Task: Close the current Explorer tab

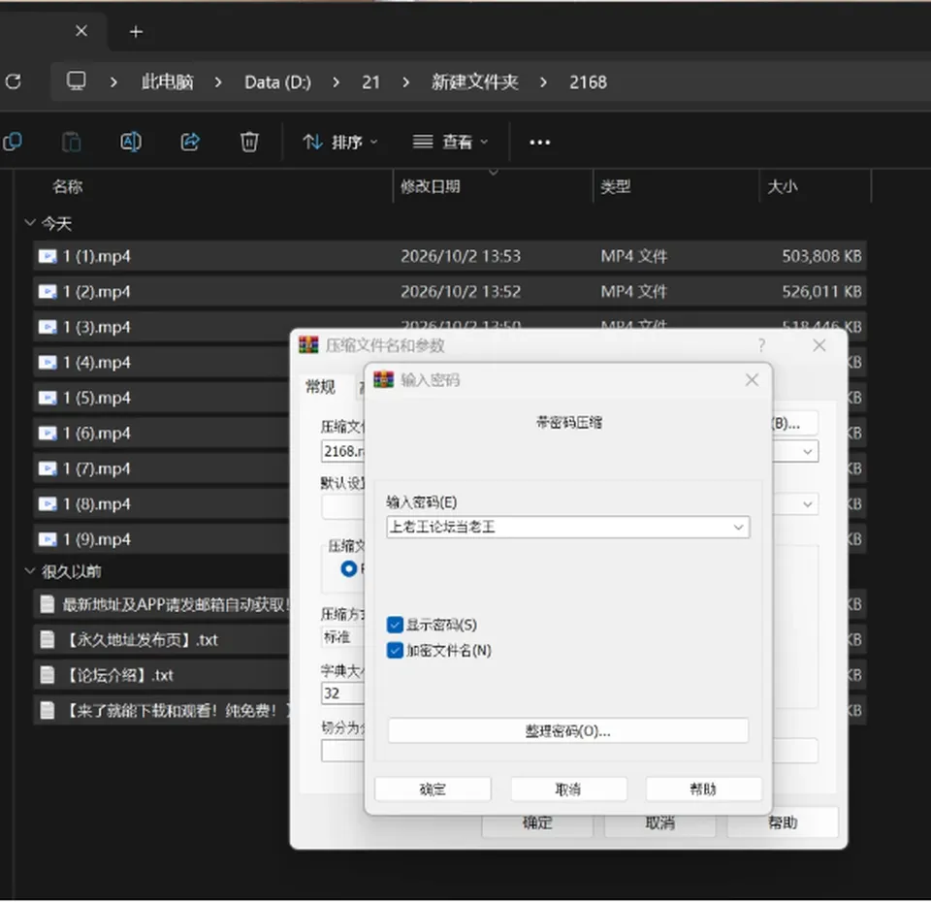Action: click(81, 31)
